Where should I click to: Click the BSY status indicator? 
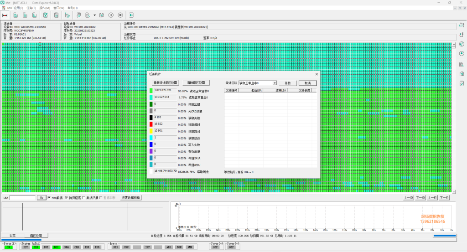tap(26, 247)
